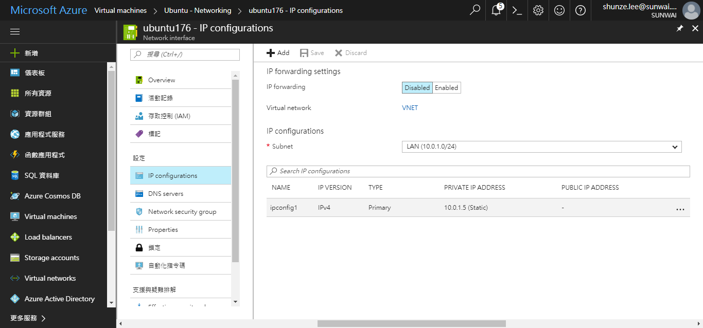Click the IP VERSION column header
703x328 pixels.
335,188
